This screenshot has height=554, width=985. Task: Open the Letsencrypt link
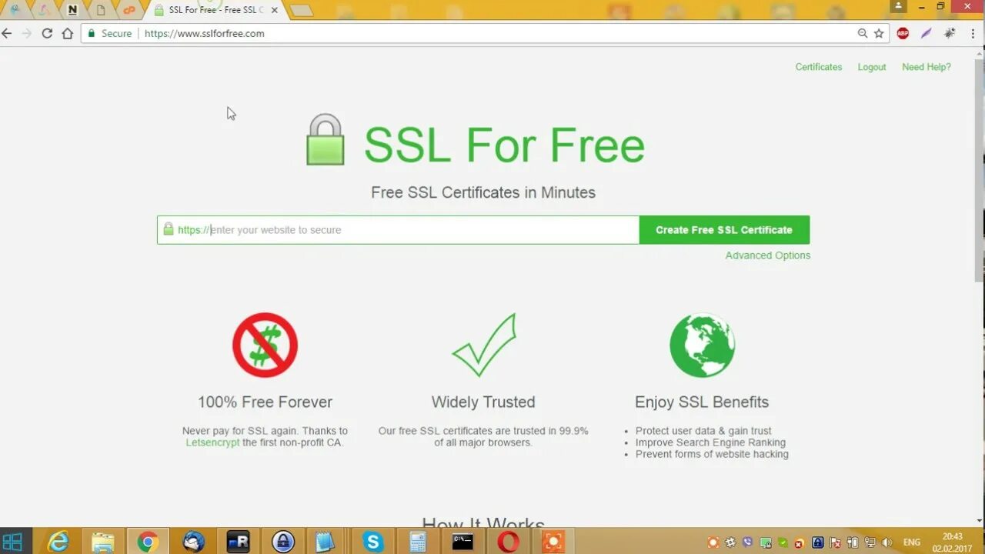tap(212, 442)
